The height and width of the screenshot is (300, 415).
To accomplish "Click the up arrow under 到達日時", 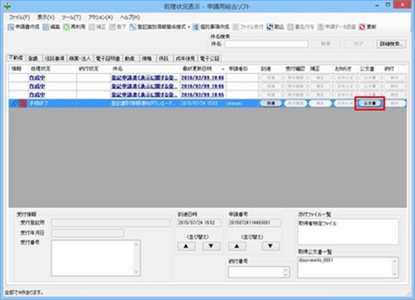I will click(186, 246).
